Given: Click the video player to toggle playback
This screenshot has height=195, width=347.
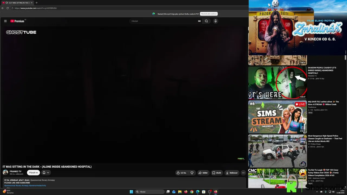Looking at the screenshot, I should 124,95.
